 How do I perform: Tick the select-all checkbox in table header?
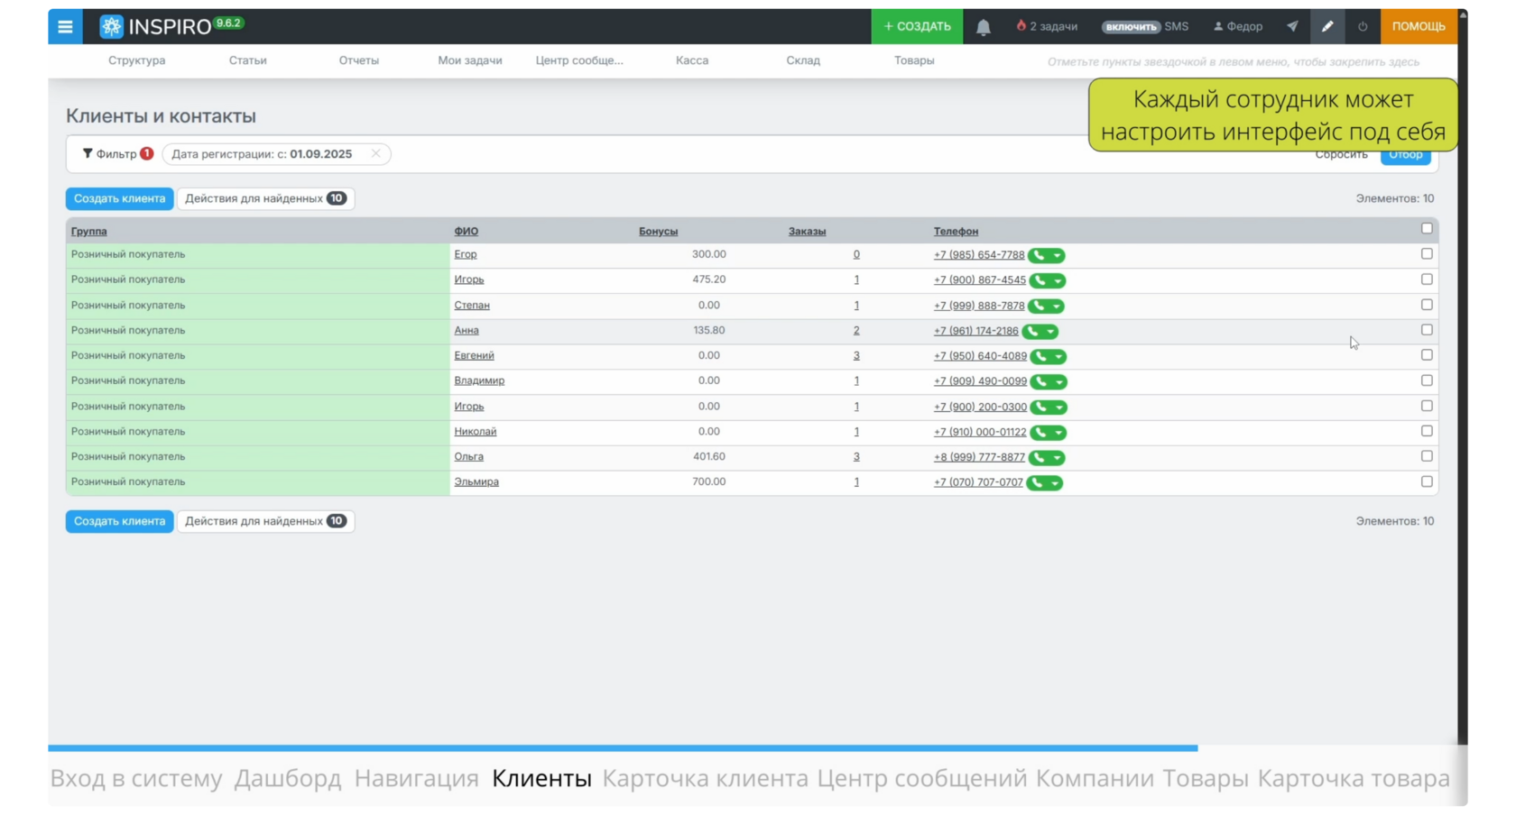coord(1427,229)
